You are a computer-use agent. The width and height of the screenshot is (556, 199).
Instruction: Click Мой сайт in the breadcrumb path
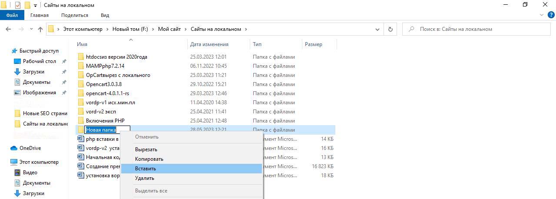(x=169, y=29)
